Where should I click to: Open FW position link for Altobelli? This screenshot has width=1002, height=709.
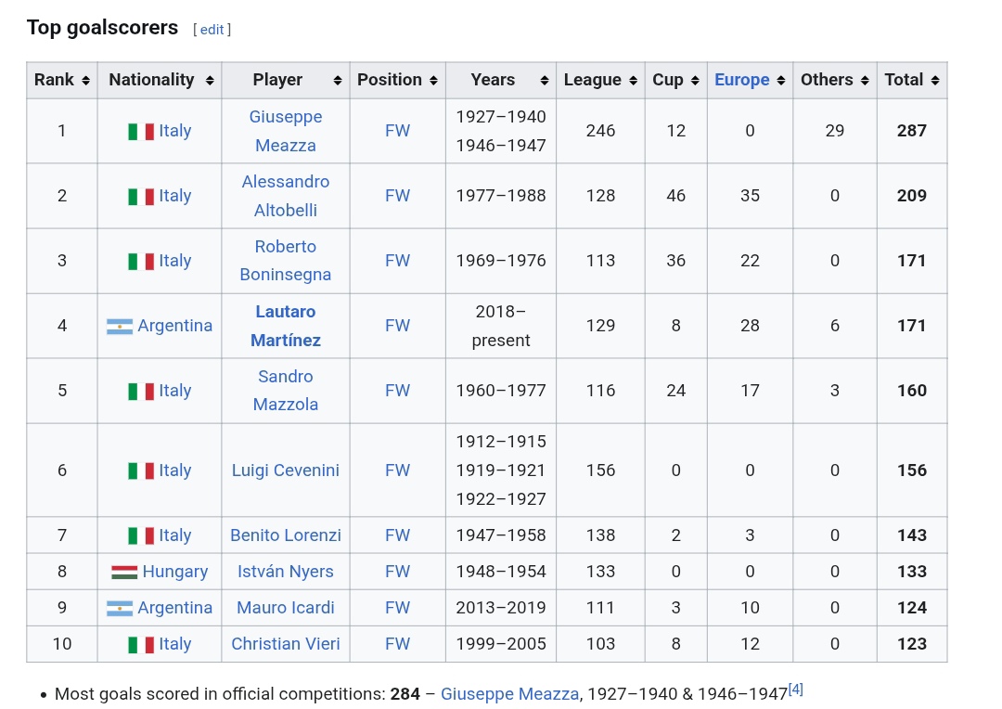click(397, 196)
